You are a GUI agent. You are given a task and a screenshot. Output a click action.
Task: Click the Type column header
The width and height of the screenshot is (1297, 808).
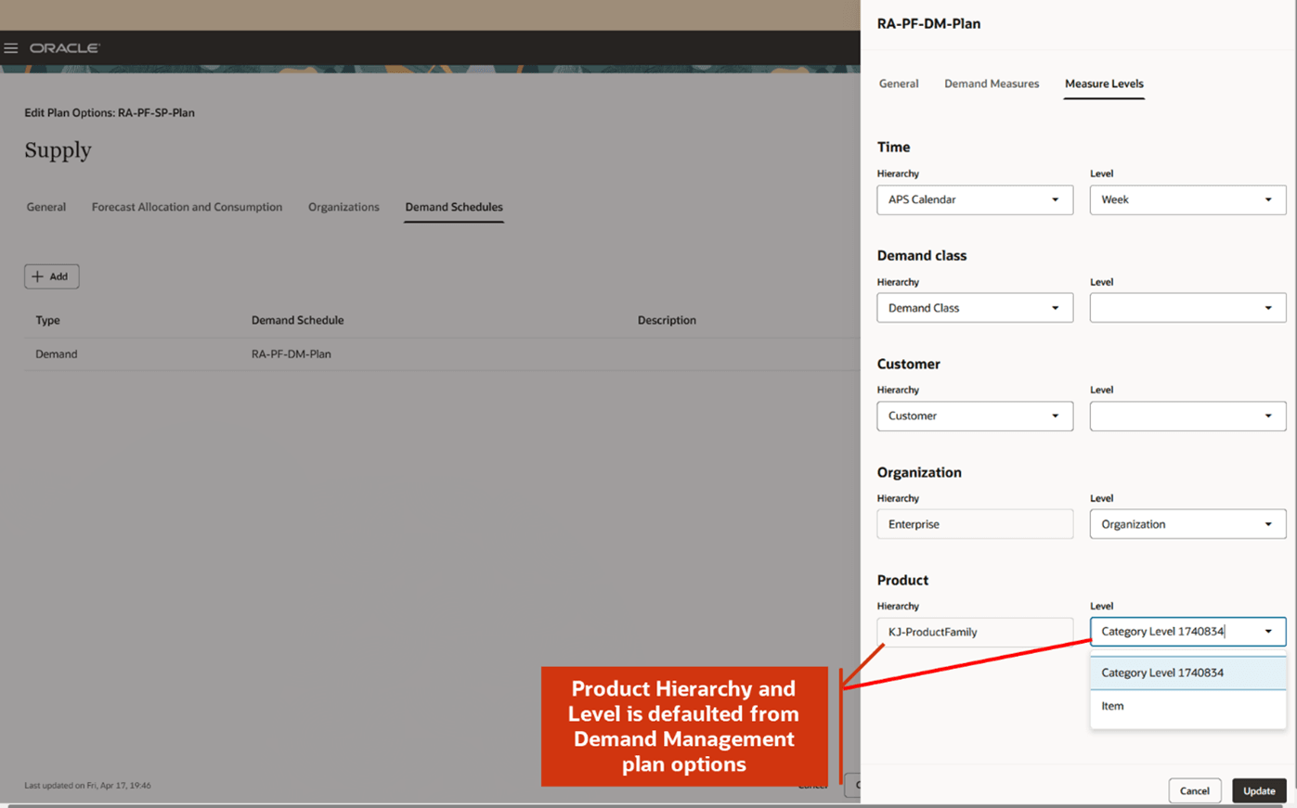click(x=47, y=320)
